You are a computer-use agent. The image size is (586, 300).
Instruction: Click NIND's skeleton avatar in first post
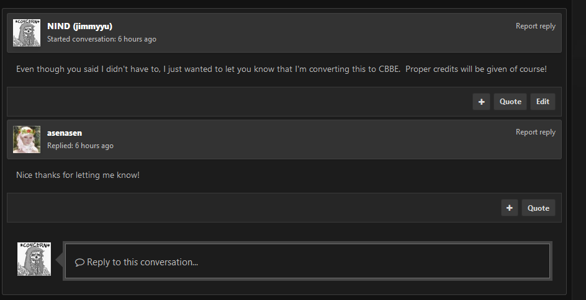(27, 33)
